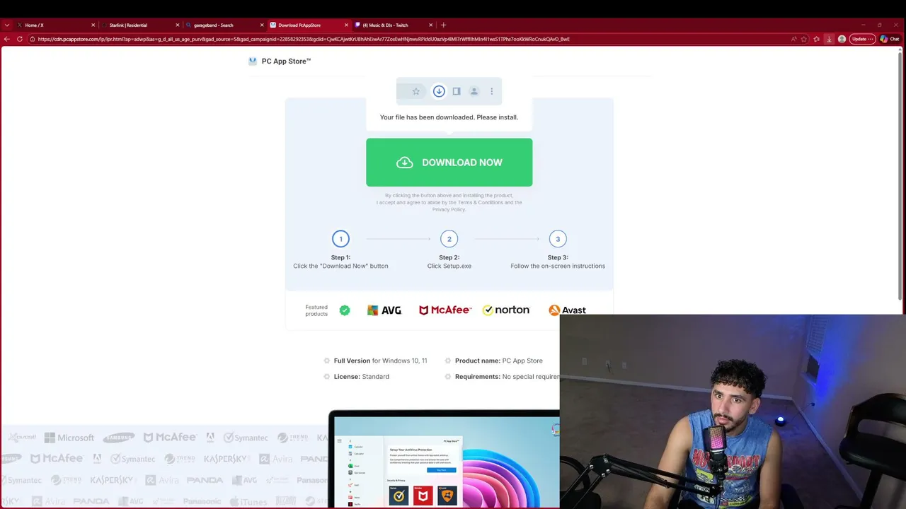The width and height of the screenshot is (906, 509).
Task: Reload the current page
Action: [x=20, y=39]
